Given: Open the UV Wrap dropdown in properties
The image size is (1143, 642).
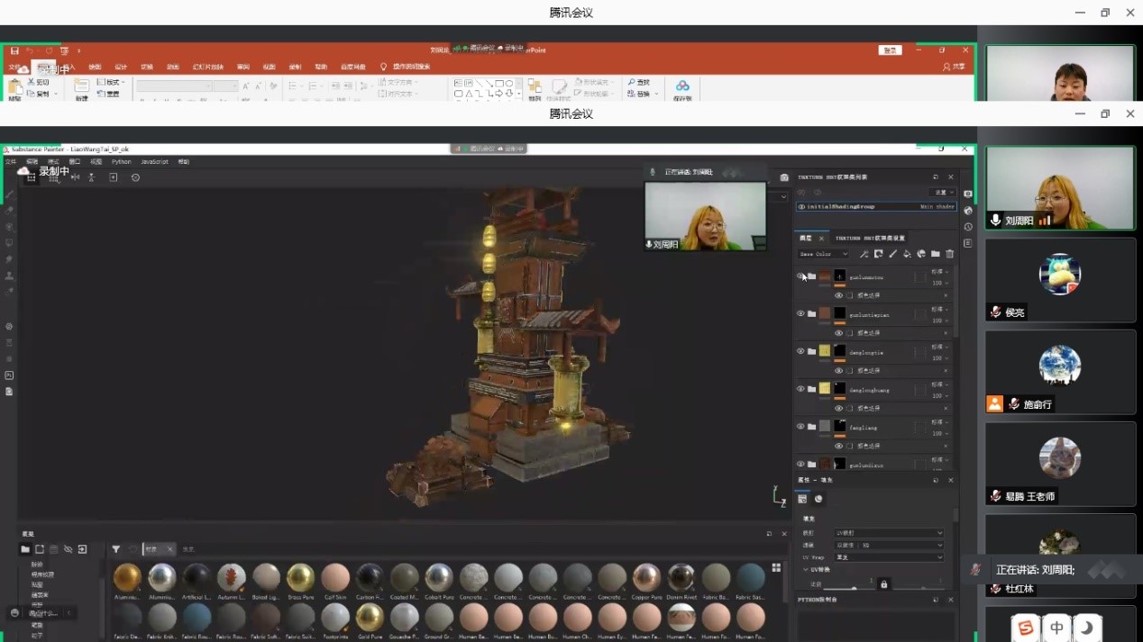Looking at the screenshot, I should point(889,557).
